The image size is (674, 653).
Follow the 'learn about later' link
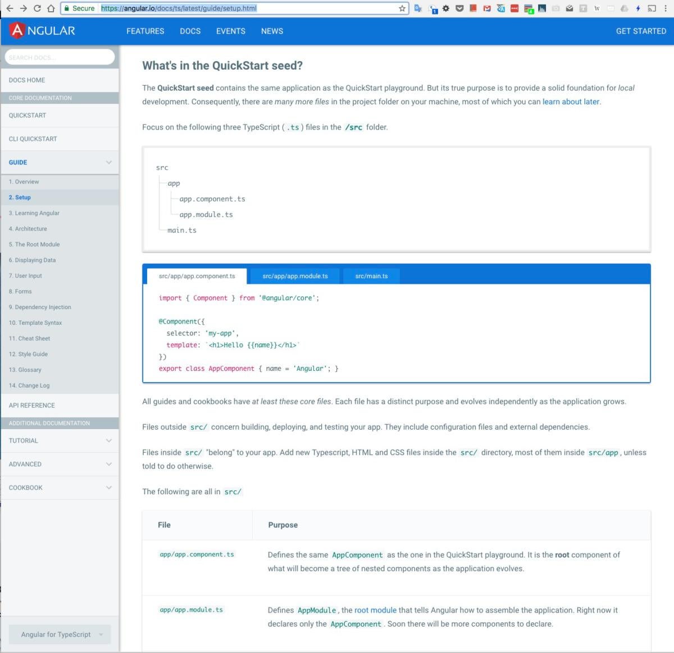pyautogui.click(x=571, y=102)
